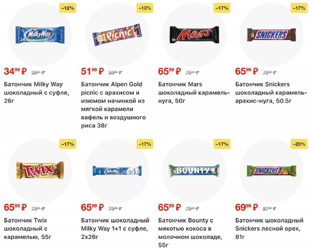
Task: Open the Батончик Snickers карамель-арахис-нуга title
Action: point(271,93)
